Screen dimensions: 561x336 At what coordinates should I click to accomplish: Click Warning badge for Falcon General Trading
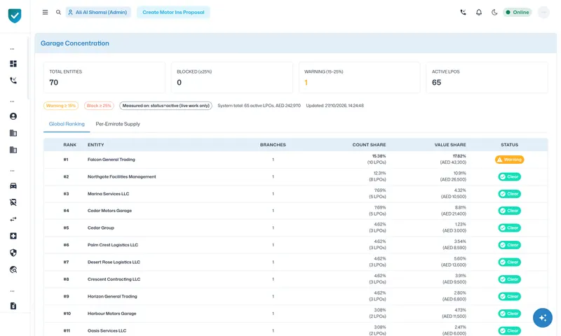(x=510, y=160)
